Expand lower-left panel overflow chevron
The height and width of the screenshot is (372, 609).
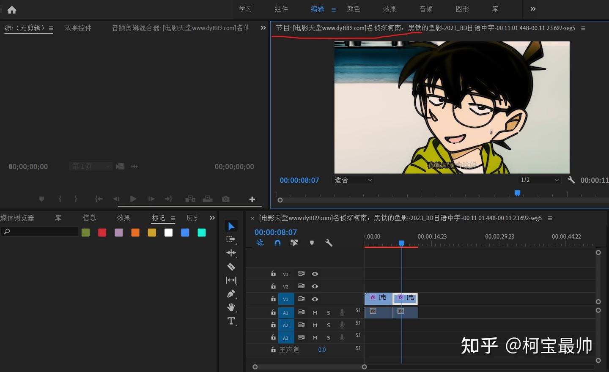pos(212,218)
